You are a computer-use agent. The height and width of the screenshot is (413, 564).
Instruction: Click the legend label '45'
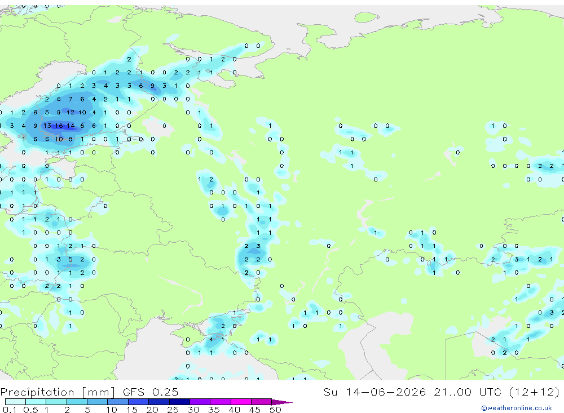pyautogui.click(x=255, y=410)
